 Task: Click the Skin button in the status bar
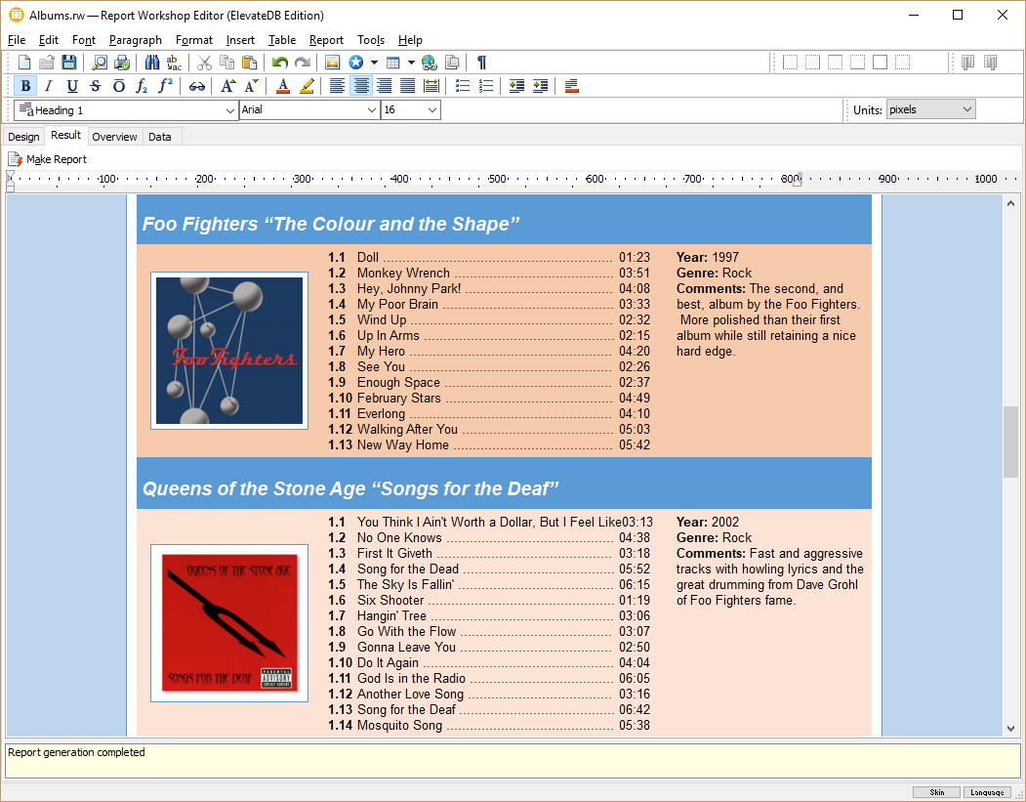(936, 792)
